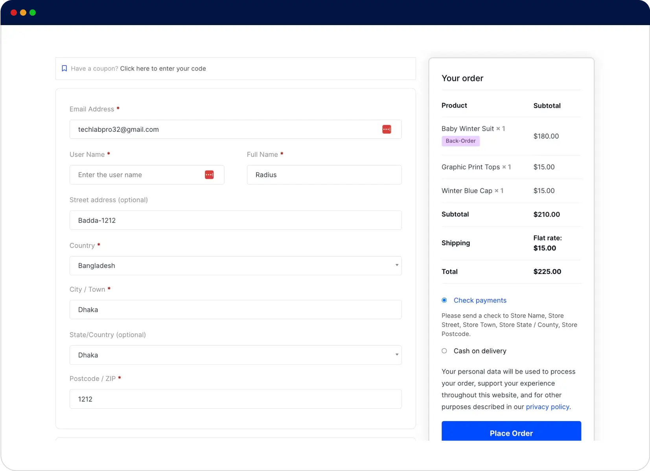This screenshot has width=650, height=471.
Task: Focus the Postcode / ZIP field containing 1212
Action: pos(236,399)
